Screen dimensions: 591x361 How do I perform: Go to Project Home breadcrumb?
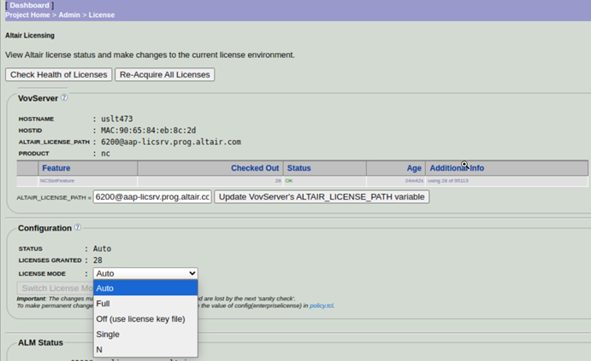[x=27, y=15]
